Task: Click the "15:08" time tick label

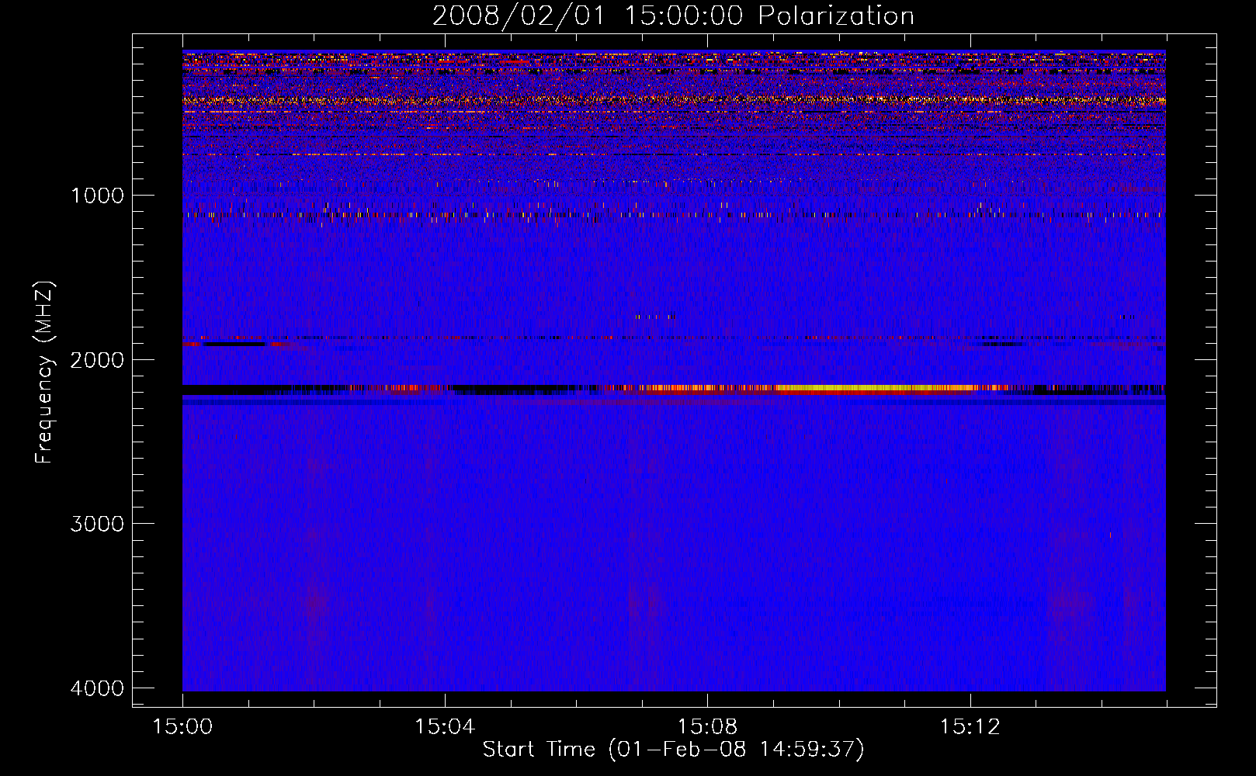Action: [707, 727]
